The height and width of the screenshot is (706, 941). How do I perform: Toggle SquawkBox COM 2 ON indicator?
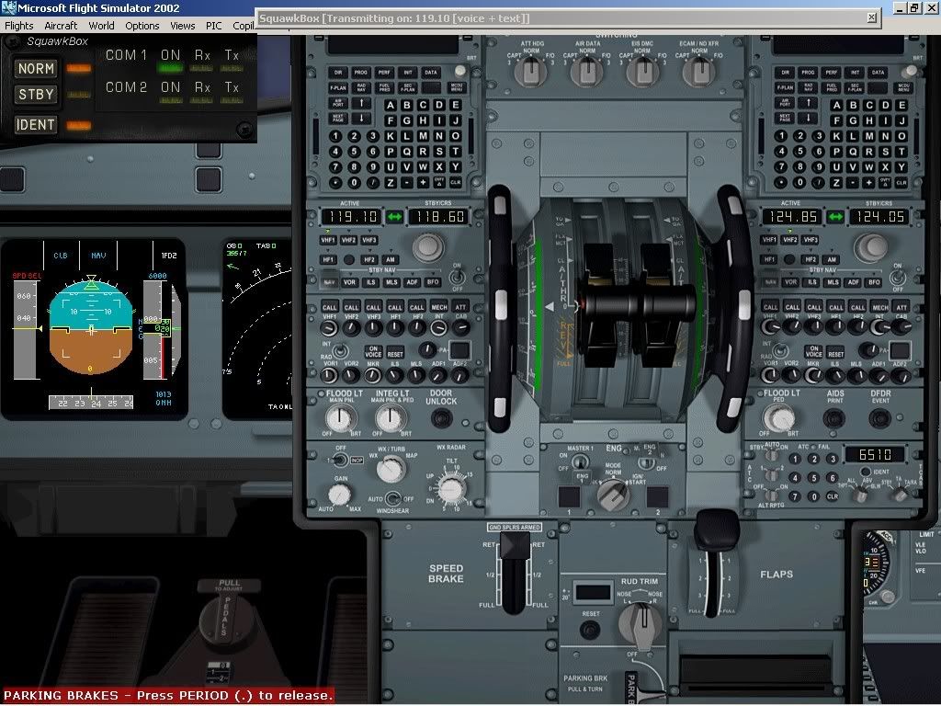[170, 99]
